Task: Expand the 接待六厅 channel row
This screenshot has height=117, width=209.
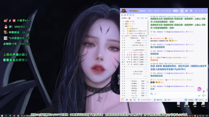Action: [134, 55]
